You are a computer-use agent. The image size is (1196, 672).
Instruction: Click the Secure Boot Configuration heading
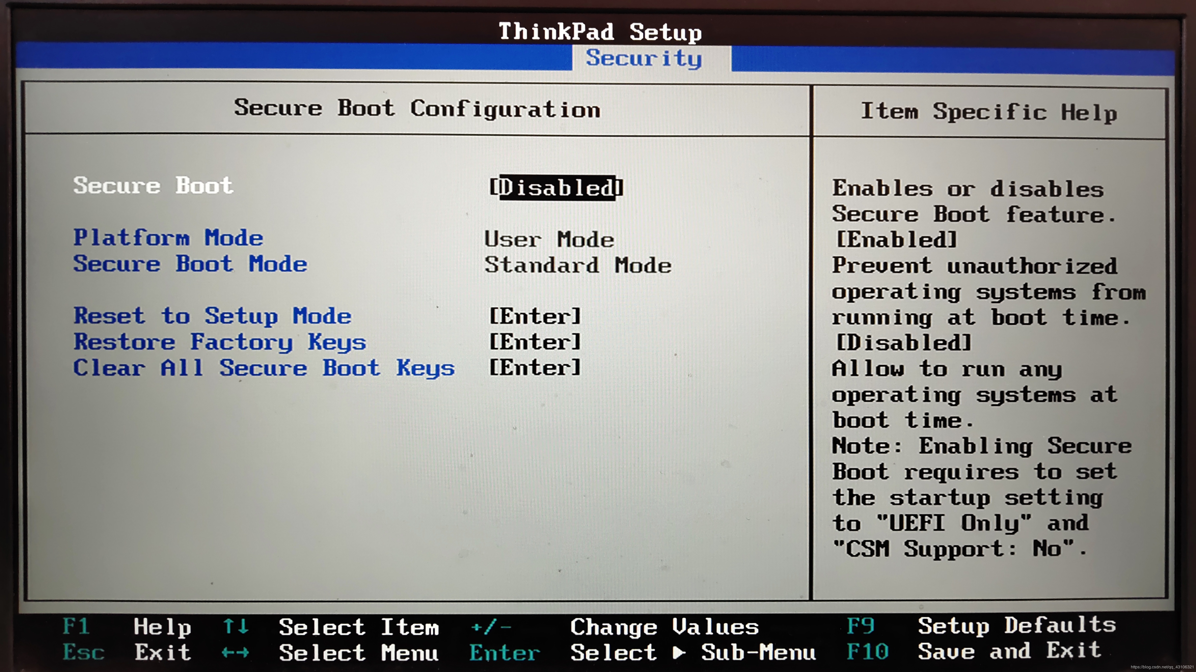click(x=417, y=109)
